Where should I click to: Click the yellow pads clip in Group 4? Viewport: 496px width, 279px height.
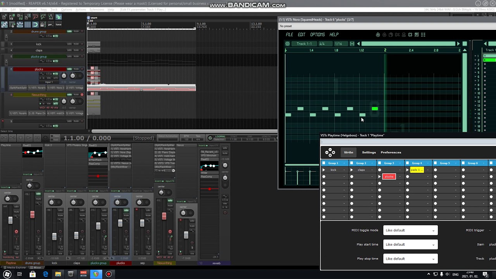[417, 170]
